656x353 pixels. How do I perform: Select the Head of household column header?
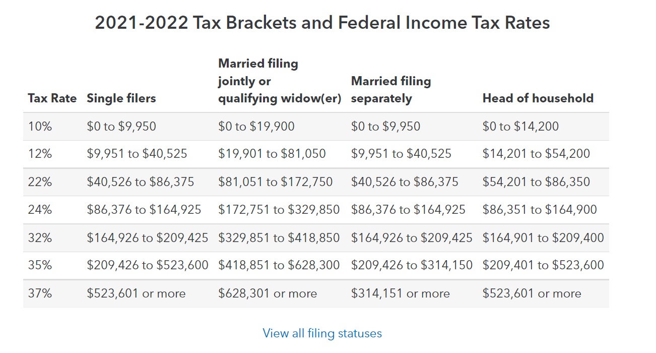click(x=538, y=98)
